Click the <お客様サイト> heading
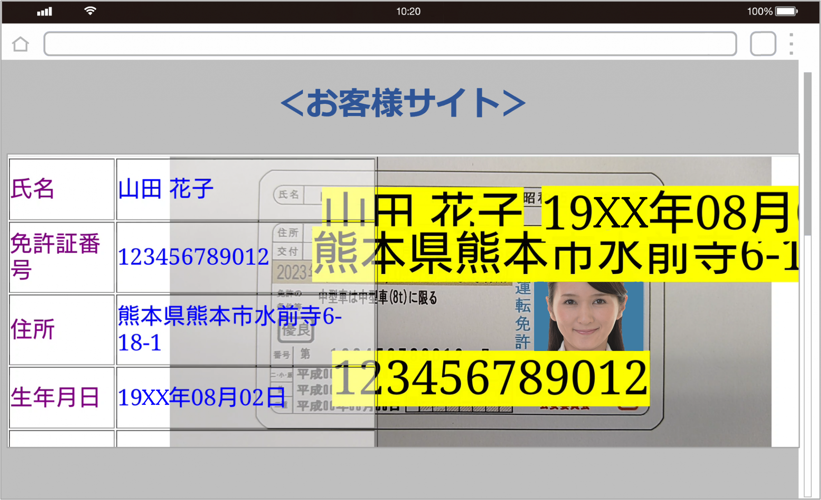The width and height of the screenshot is (821, 500). (403, 103)
